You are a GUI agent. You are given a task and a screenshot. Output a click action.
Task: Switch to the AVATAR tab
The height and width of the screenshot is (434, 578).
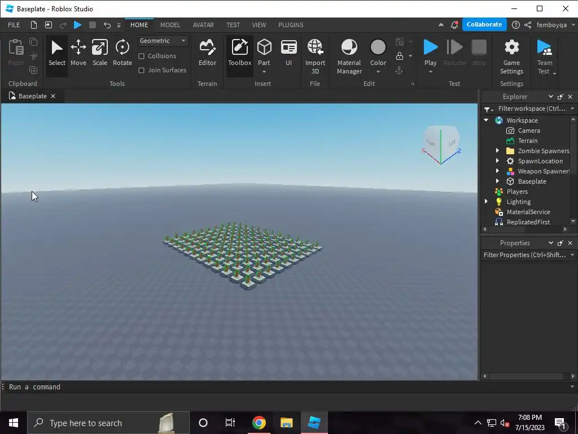[x=203, y=25]
